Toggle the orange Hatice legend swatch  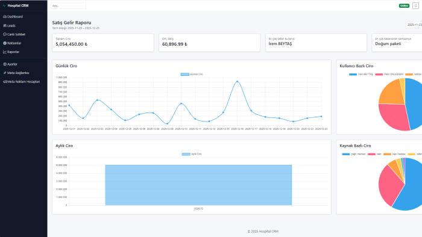point(409,75)
